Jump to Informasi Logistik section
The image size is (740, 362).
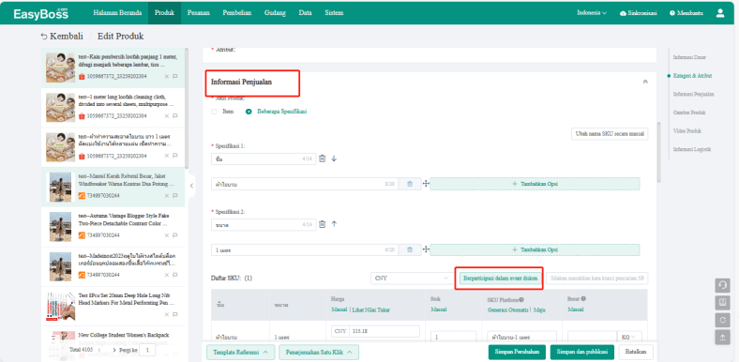click(x=692, y=149)
